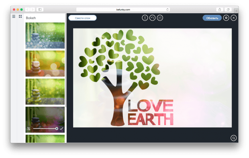
Task: Click the befunky.com address bar
Action: click(x=123, y=10)
